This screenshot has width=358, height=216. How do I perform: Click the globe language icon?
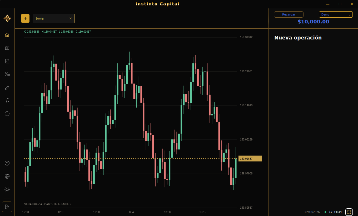(7, 176)
